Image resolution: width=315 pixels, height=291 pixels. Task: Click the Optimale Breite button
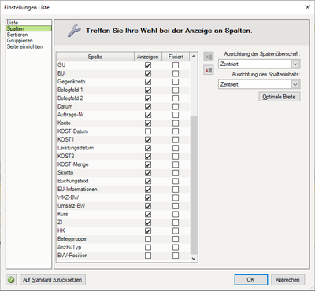pos(279,97)
